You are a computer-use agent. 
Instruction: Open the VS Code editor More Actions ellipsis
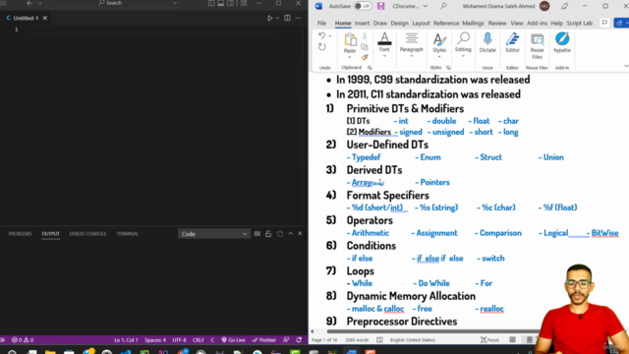click(298, 18)
